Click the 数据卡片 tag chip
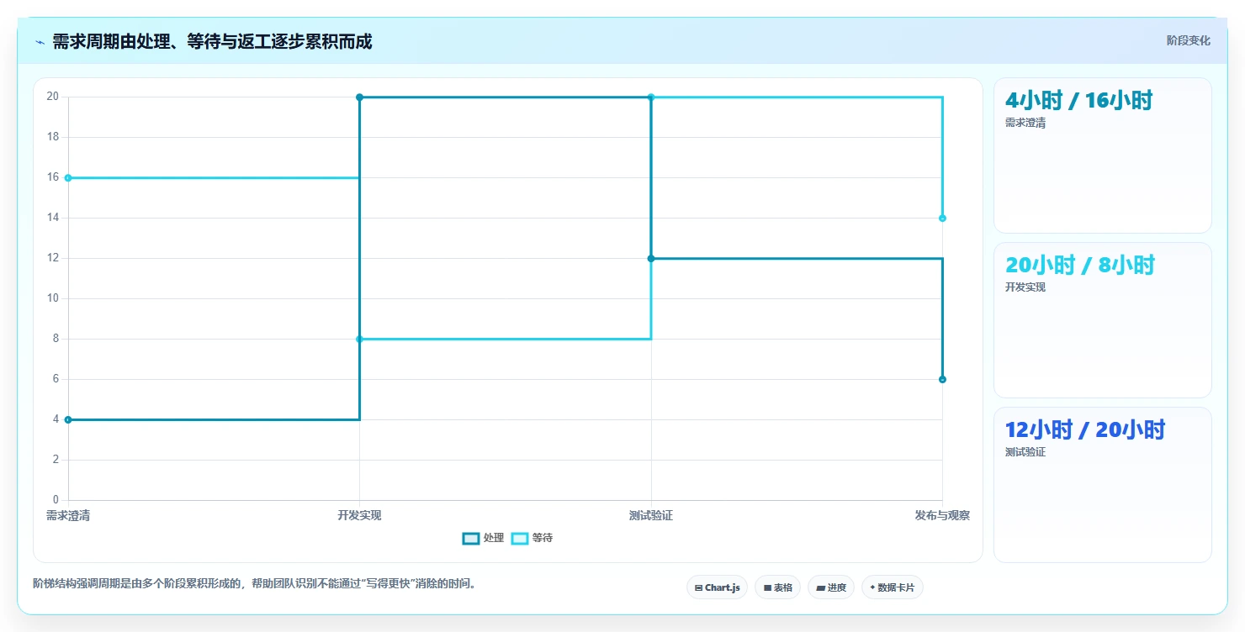The image size is (1245, 632). 892,587
